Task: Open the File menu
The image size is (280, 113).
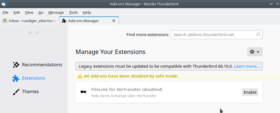Action: click(5, 12)
